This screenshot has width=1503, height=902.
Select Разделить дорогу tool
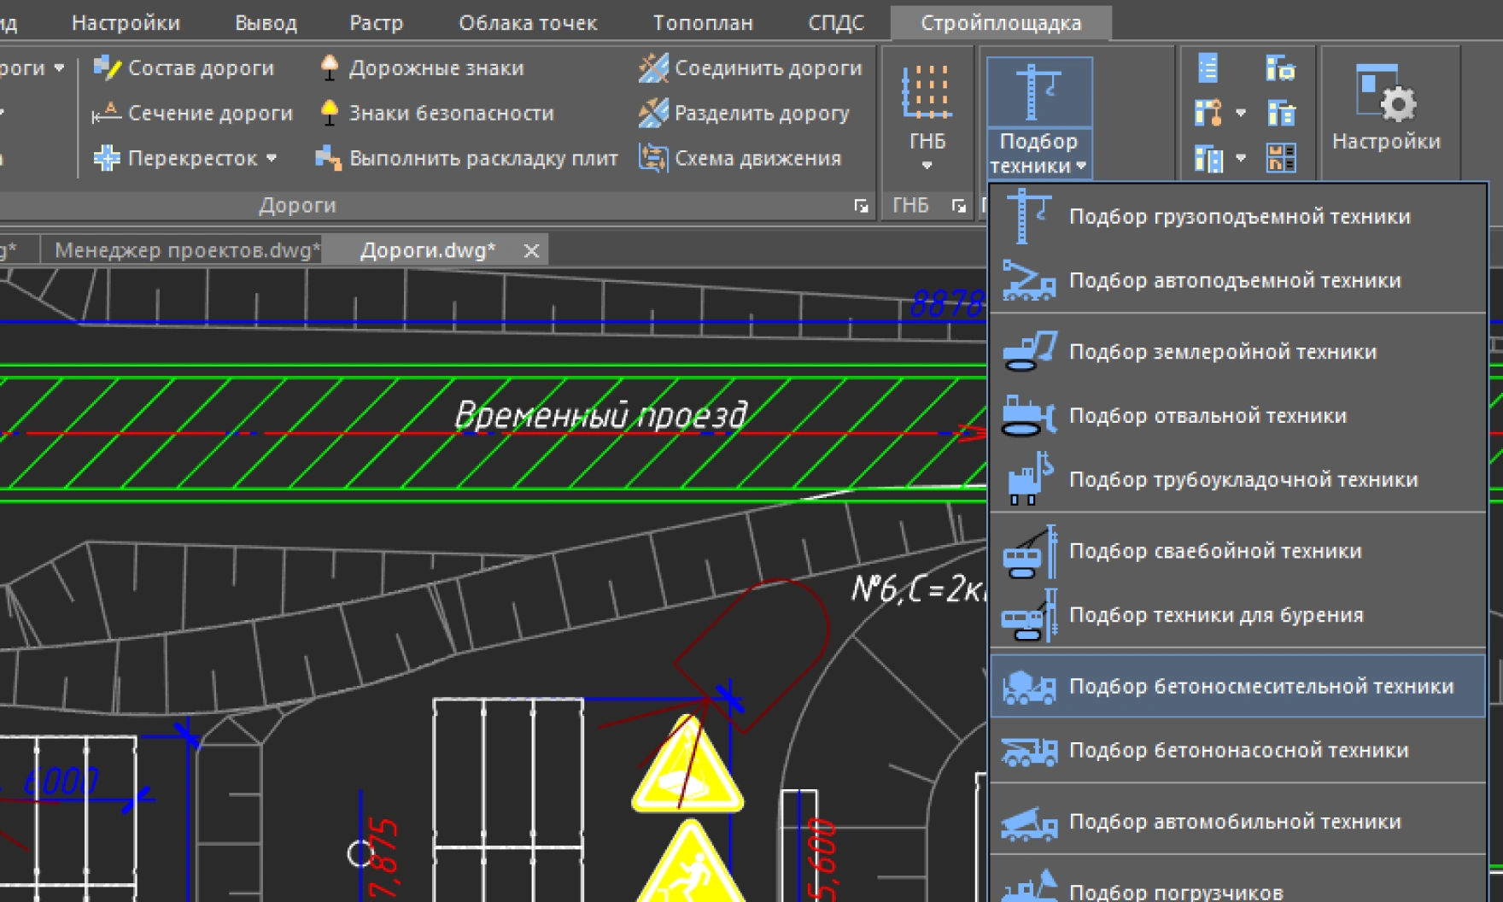(744, 113)
